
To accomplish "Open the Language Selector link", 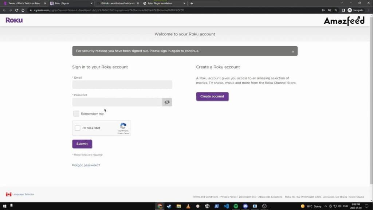I will point(23,194).
